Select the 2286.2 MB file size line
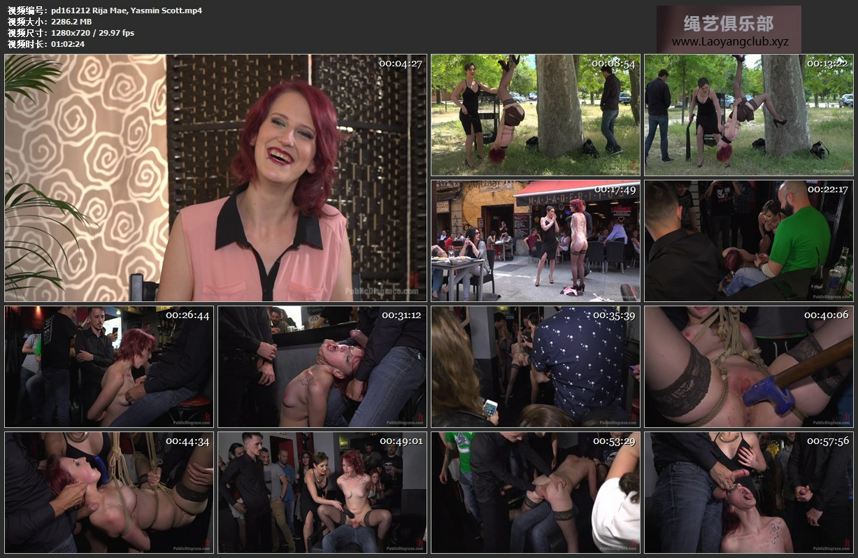 71,22
